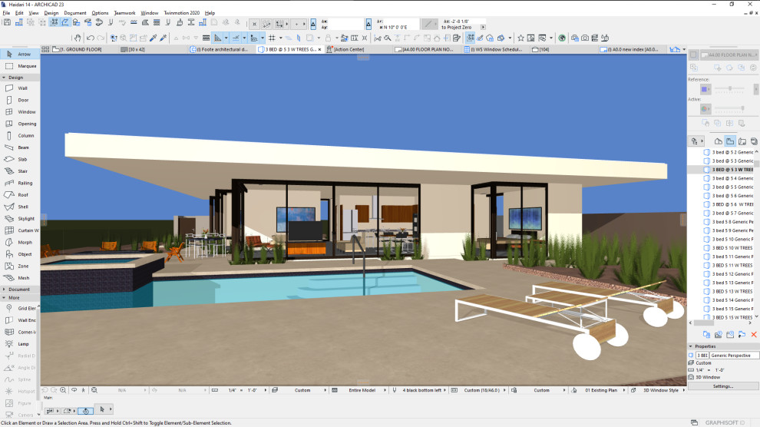Pick the Railing tool
The image size is (760, 427).
pos(19,184)
